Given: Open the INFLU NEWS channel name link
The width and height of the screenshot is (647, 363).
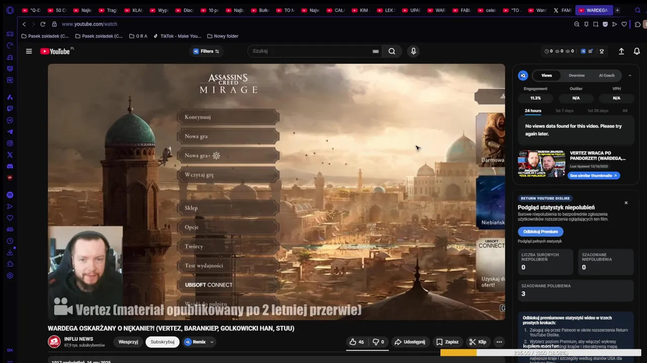Looking at the screenshot, I should (x=78, y=339).
